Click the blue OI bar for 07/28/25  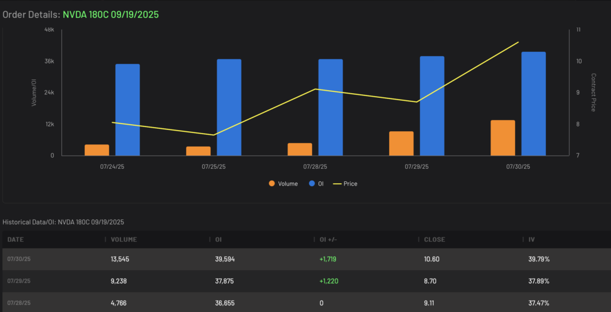pos(331,107)
